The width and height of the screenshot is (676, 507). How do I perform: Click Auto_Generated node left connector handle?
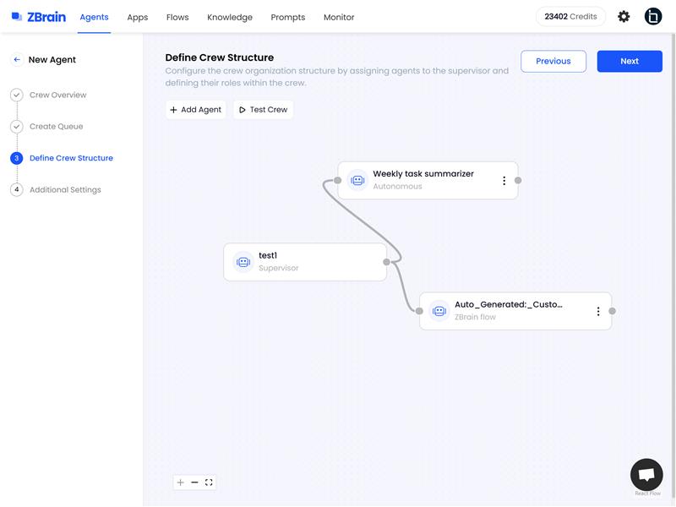(419, 311)
